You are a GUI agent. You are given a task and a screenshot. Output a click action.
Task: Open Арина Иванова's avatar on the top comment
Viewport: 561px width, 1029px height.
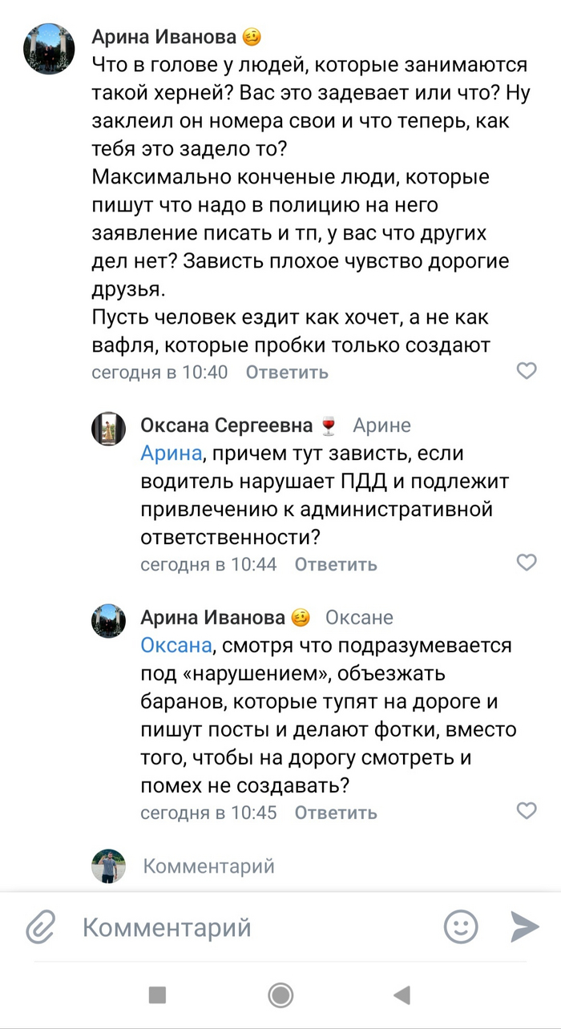[50, 49]
